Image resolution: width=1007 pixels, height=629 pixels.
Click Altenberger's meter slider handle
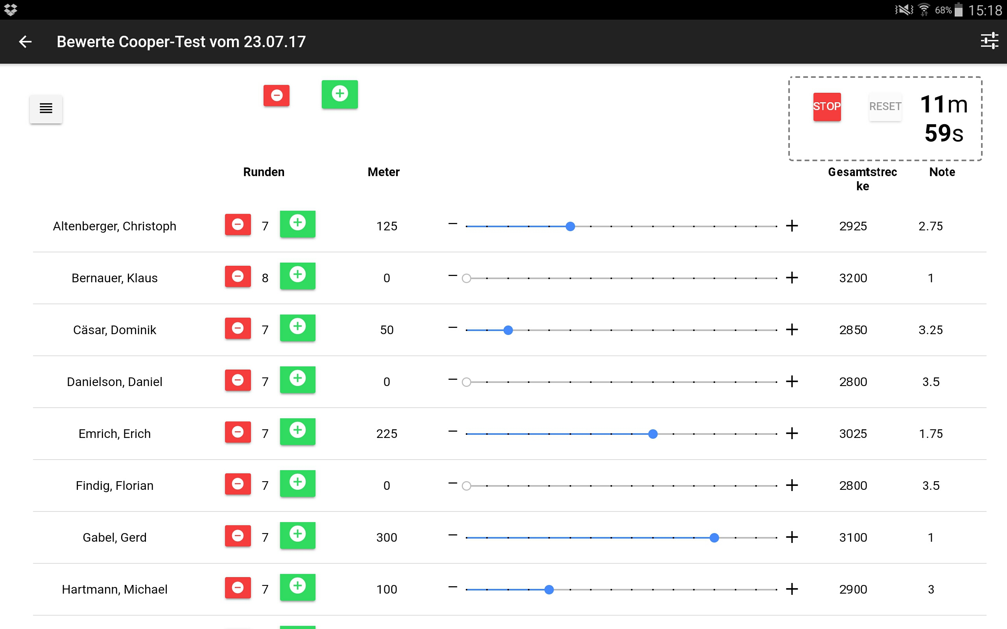(x=570, y=226)
